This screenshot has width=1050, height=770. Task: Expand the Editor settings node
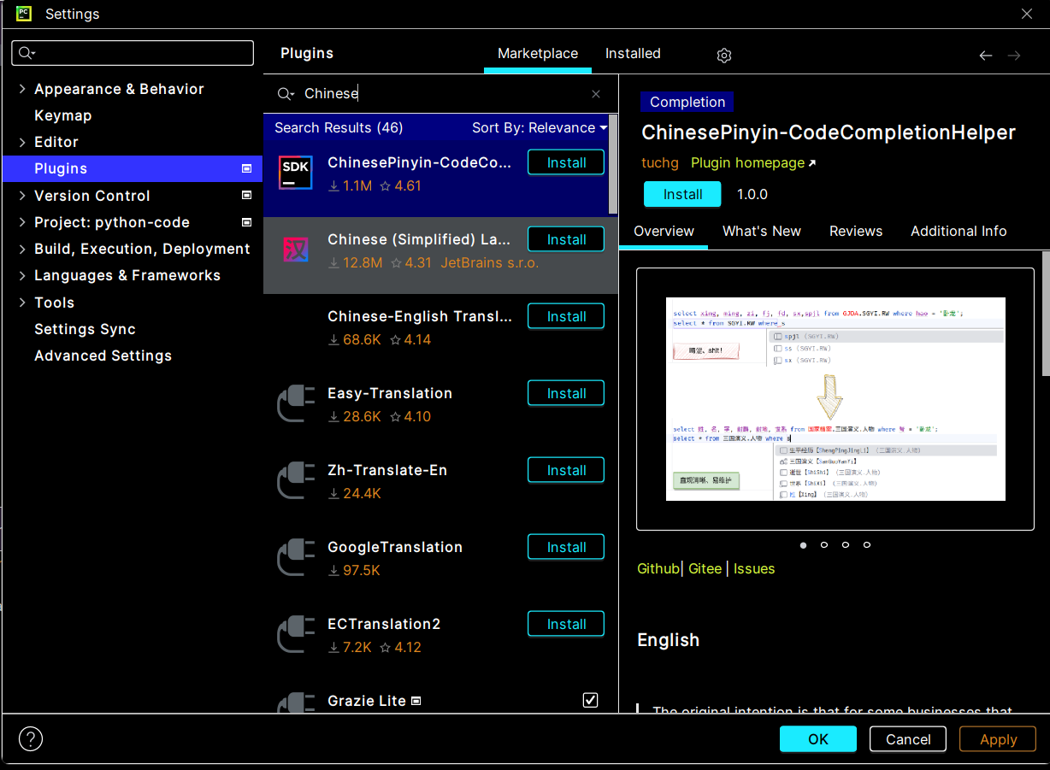click(x=22, y=142)
